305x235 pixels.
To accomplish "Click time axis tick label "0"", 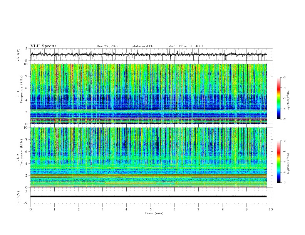I will coord(30,209).
